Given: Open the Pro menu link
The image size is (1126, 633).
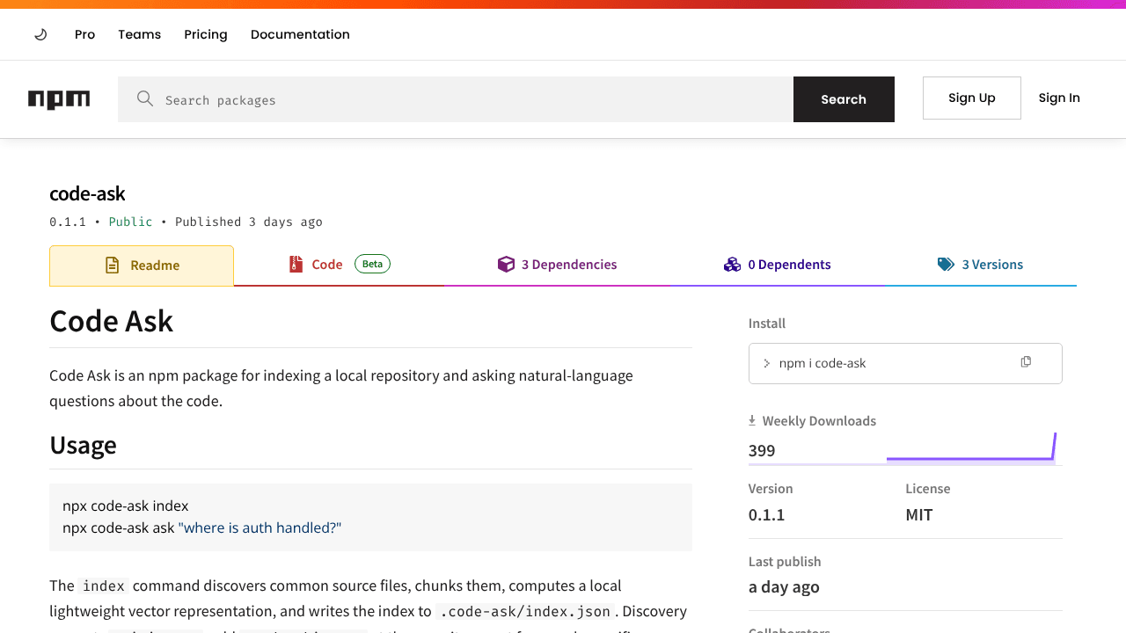Looking at the screenshot, I should tap(84, 34).
